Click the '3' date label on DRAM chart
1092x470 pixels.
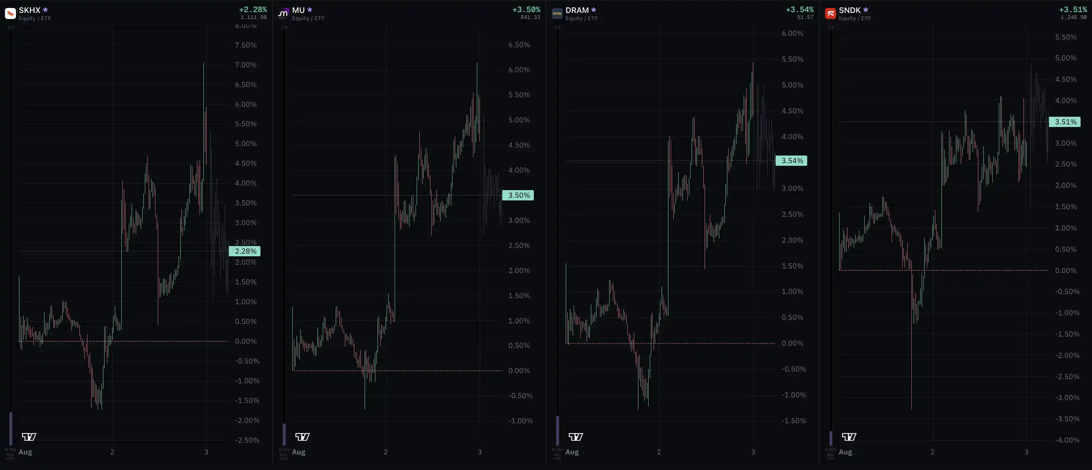tap(753, 452)
